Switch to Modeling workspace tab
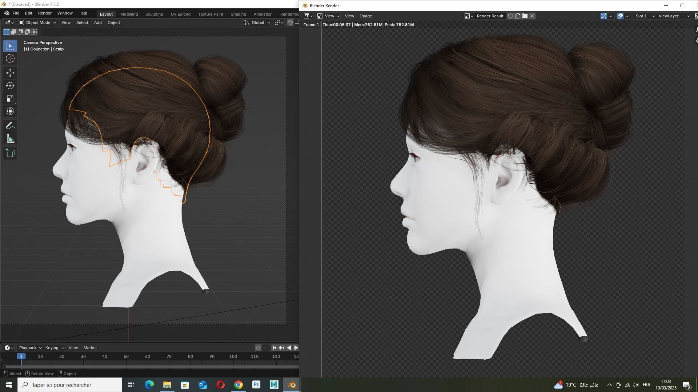Viewport: 698px width, 392px height. point(129,14)
